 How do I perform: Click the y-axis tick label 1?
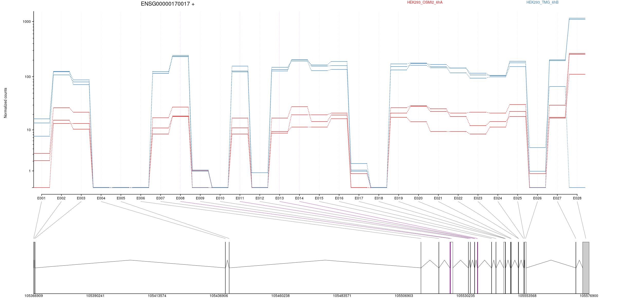tap(30, 171)
